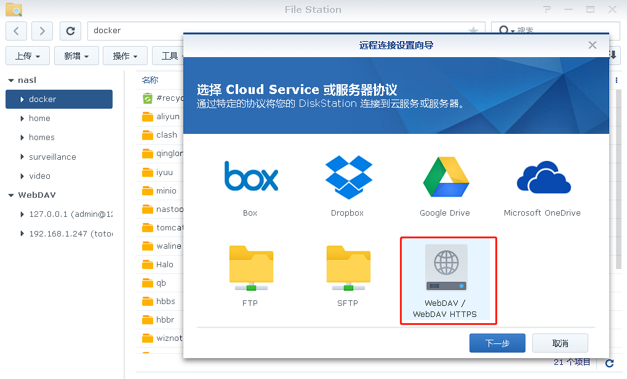Select the surveillance shared folder
The width and height of the screenshot is (627, 379).
click(x=52, y=157)
